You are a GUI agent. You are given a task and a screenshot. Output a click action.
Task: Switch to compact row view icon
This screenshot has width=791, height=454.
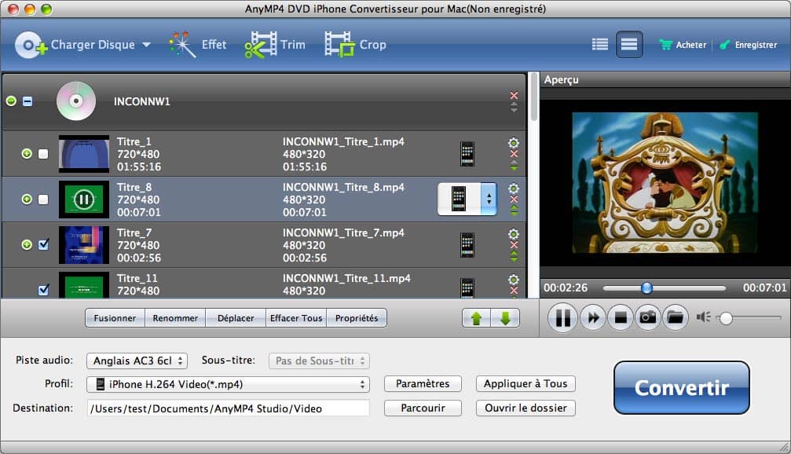pos(629,45)
